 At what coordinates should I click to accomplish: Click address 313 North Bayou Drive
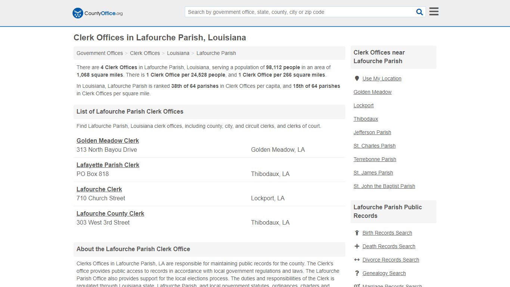pyautogui.click(x=107, y=149)
